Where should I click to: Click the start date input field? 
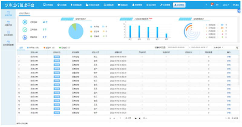tap(177, 47)
